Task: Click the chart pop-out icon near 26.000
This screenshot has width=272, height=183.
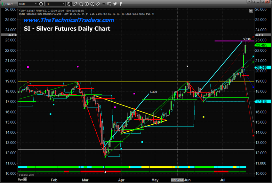Action: click(x=252, y=11)
